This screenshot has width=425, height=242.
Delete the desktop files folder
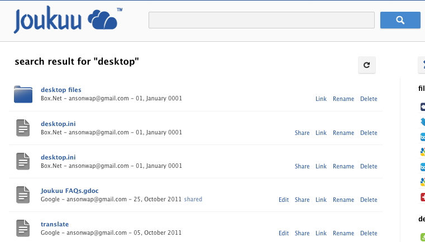click(x=369, y=99)
